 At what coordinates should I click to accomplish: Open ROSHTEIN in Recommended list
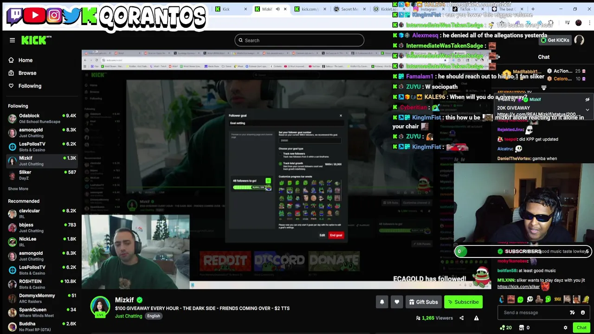click(42, 284)
